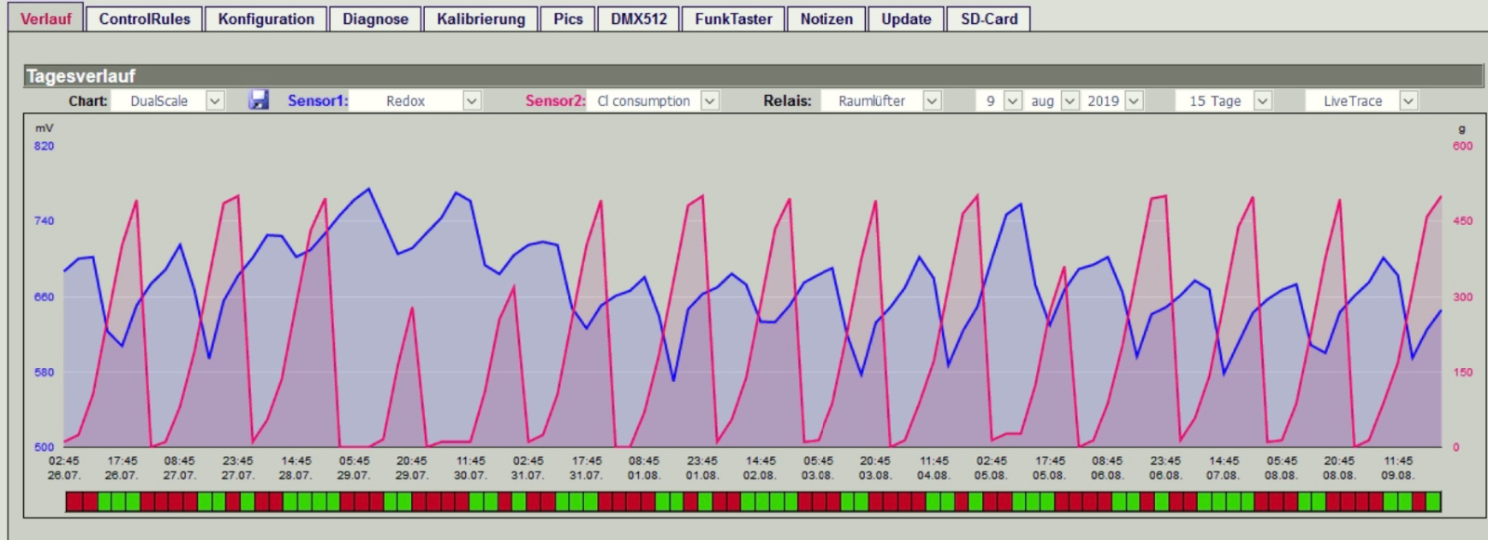Open the day selector showing 9

(x=1000, y=100)
